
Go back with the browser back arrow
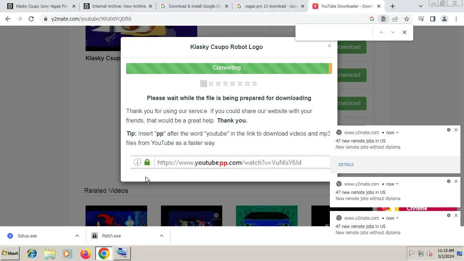[8, 19]
